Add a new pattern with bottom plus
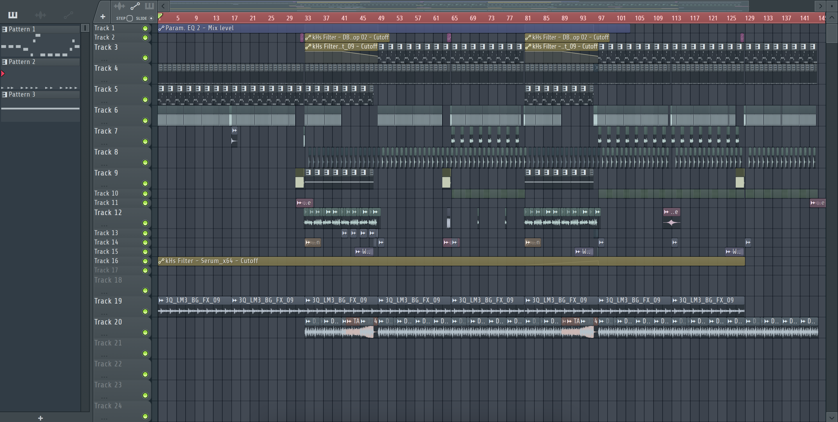Viewport: 838px width, 422px height. pos(40,418)
